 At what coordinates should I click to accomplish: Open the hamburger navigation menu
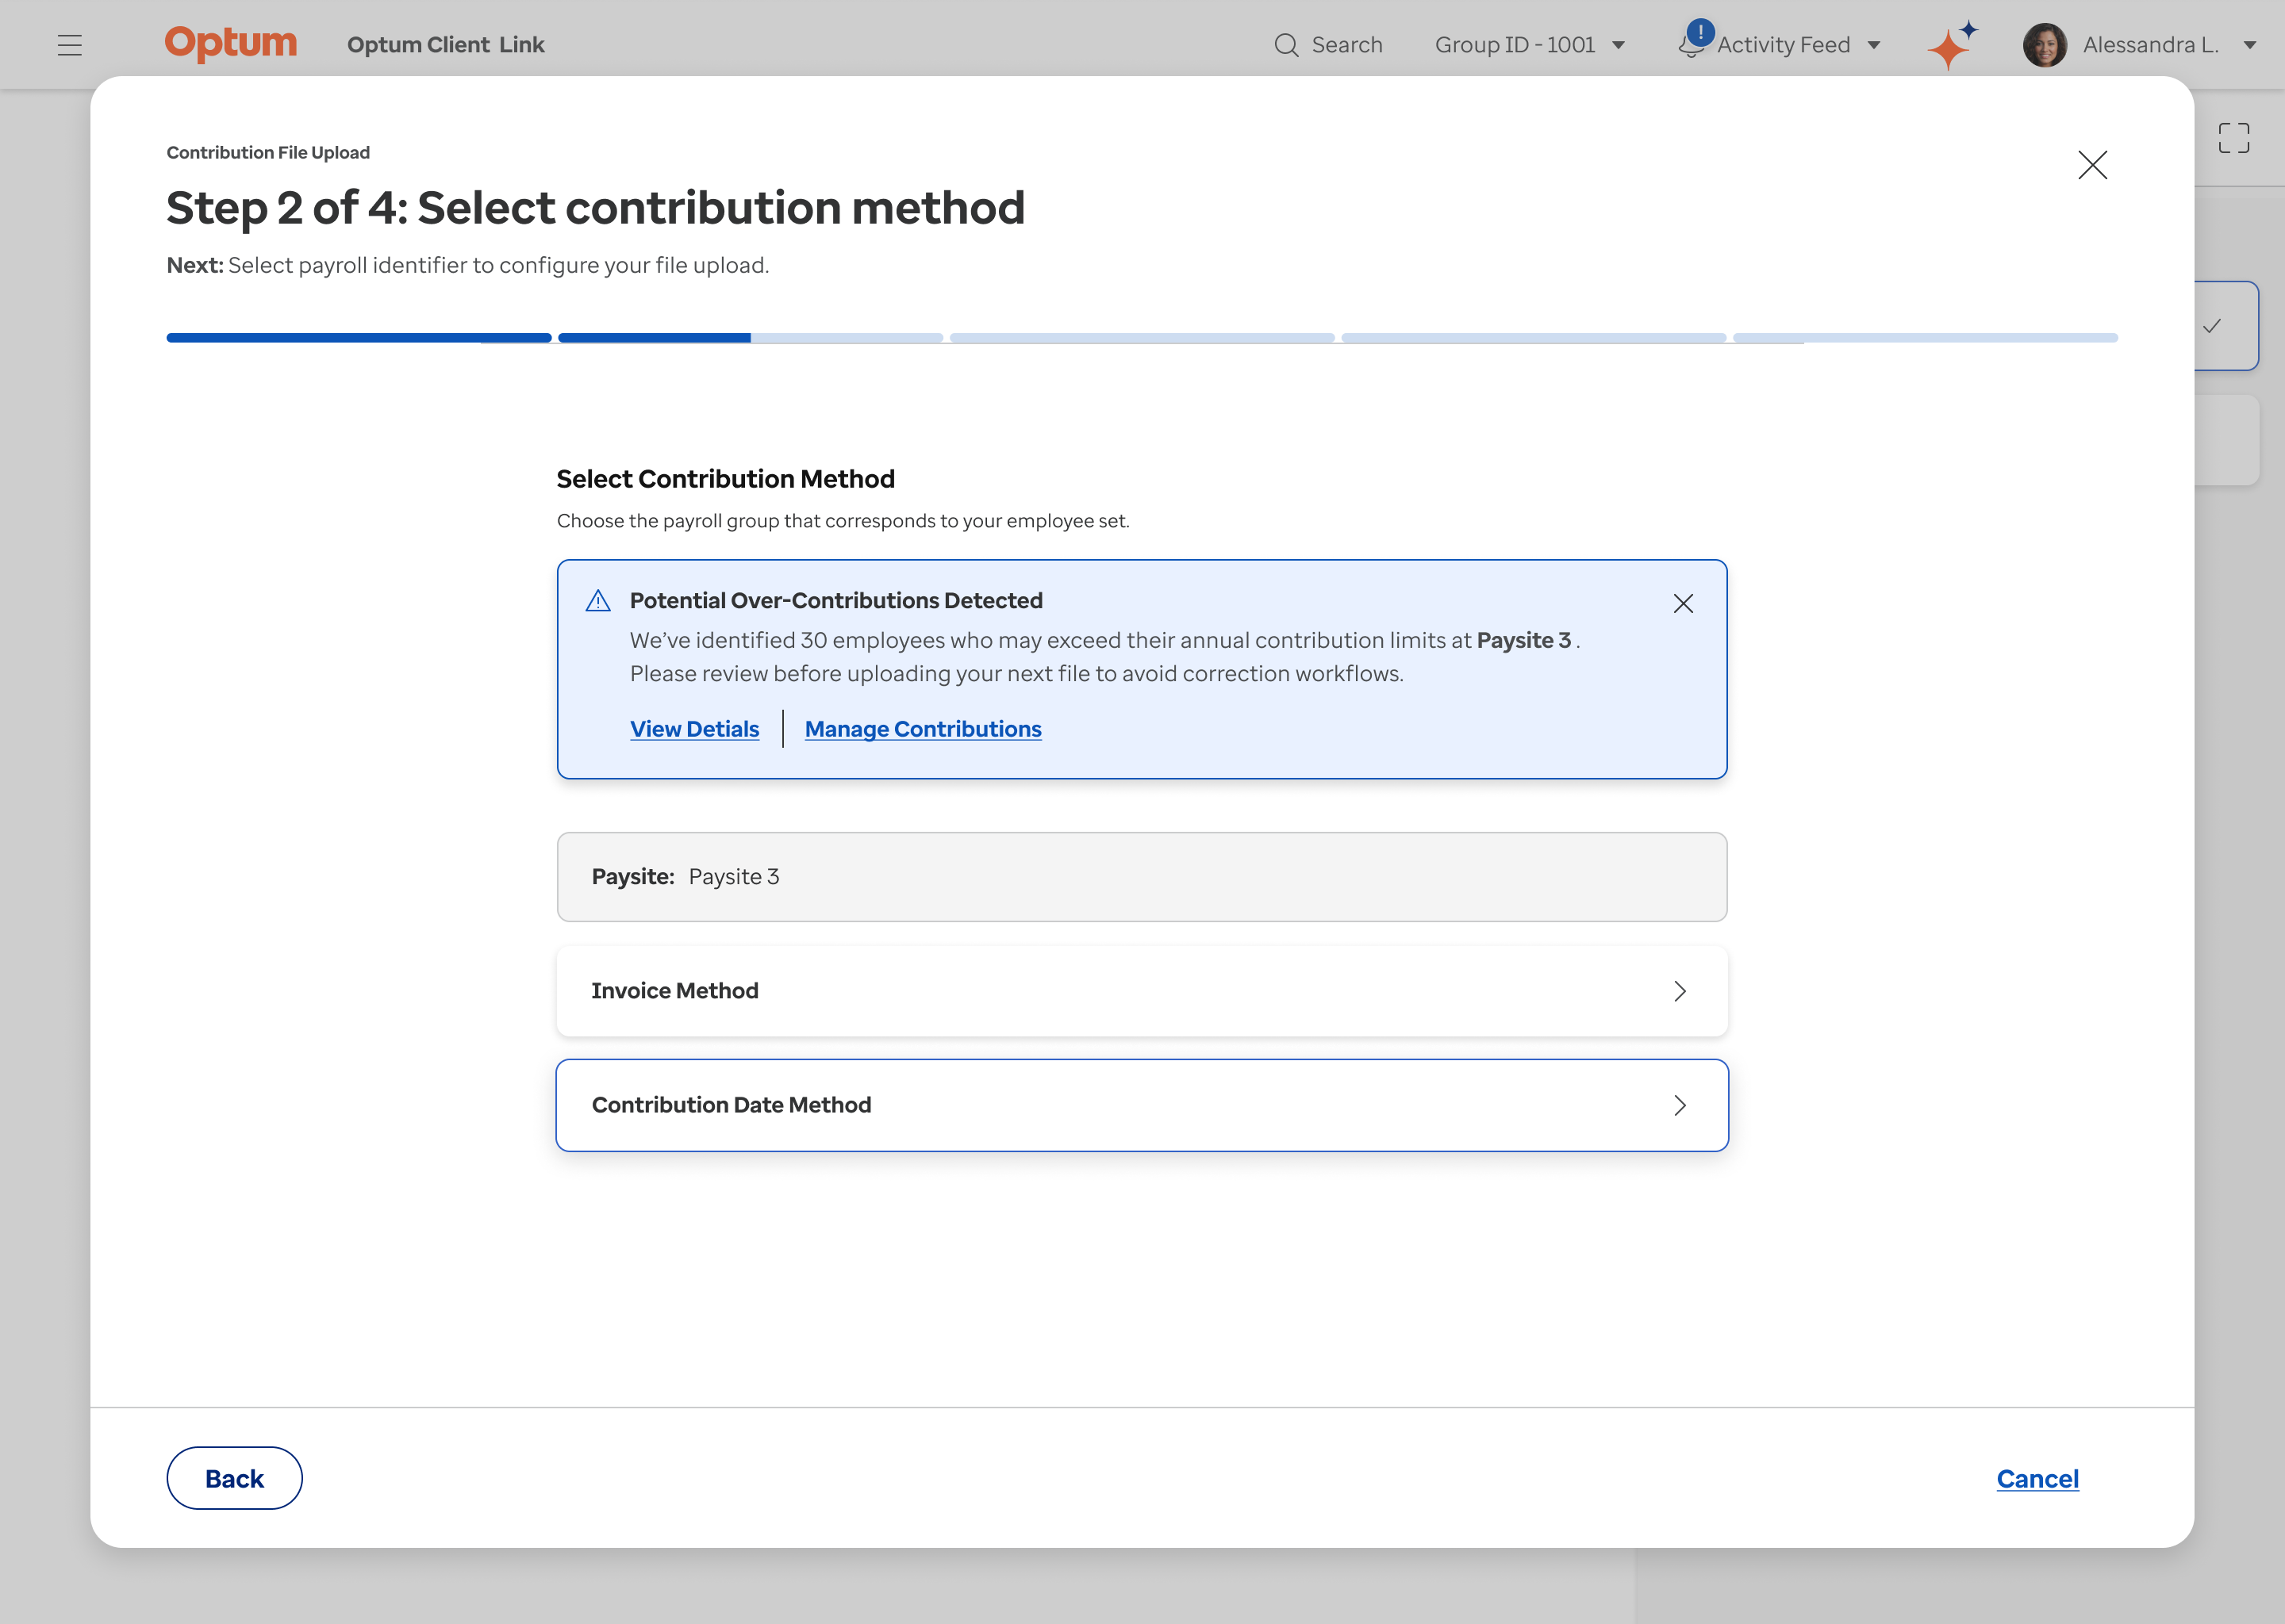tap(69, 45)
